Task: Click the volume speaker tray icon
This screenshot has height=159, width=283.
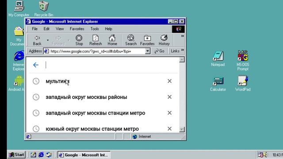Action: click(x=265, y=155)
